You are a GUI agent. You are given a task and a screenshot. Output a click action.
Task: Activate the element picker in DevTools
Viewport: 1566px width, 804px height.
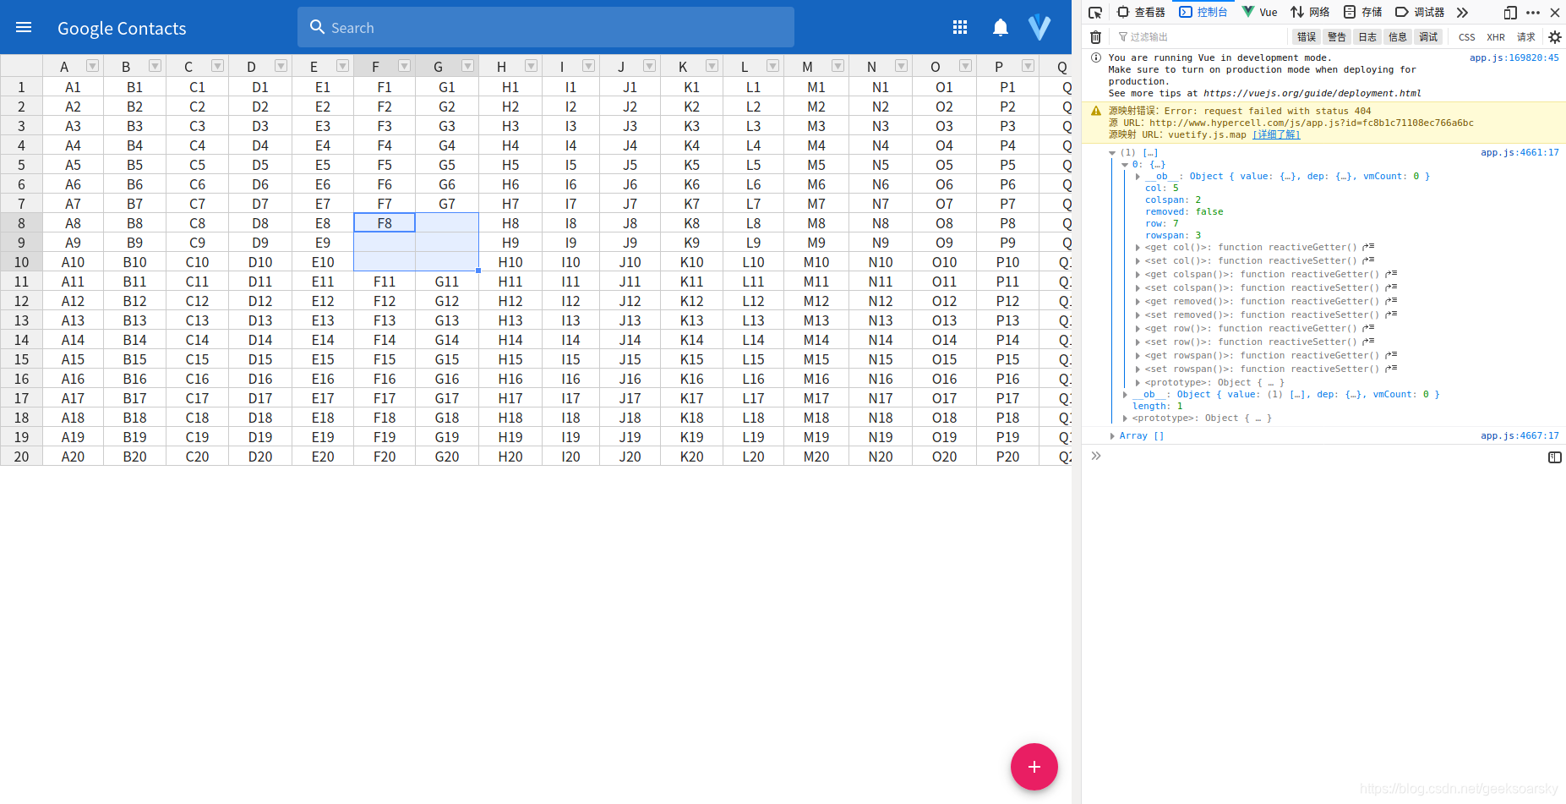point(1095,12)
